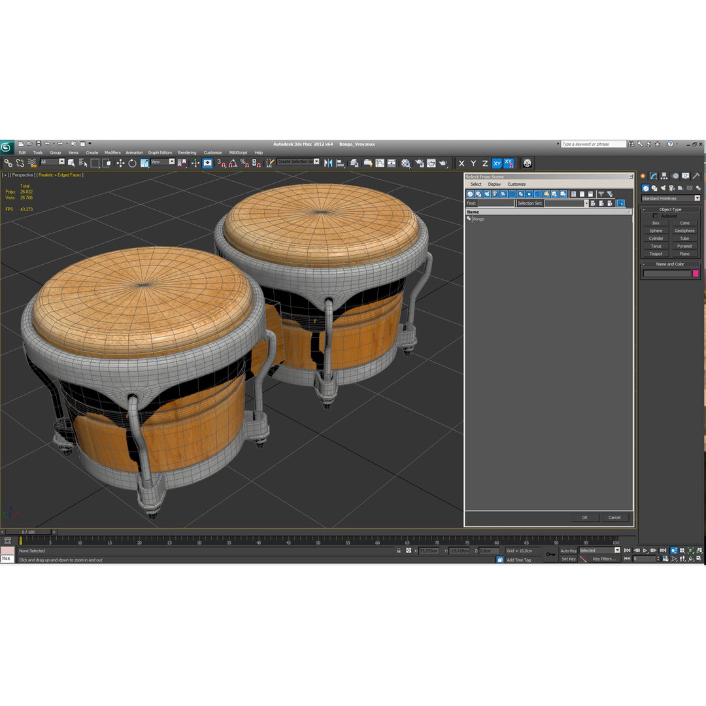Viewport: 706px width, 706px height.
Task: Toggle the 3D Snaps button
Action: pyautogui.click(x=221, y=163)
